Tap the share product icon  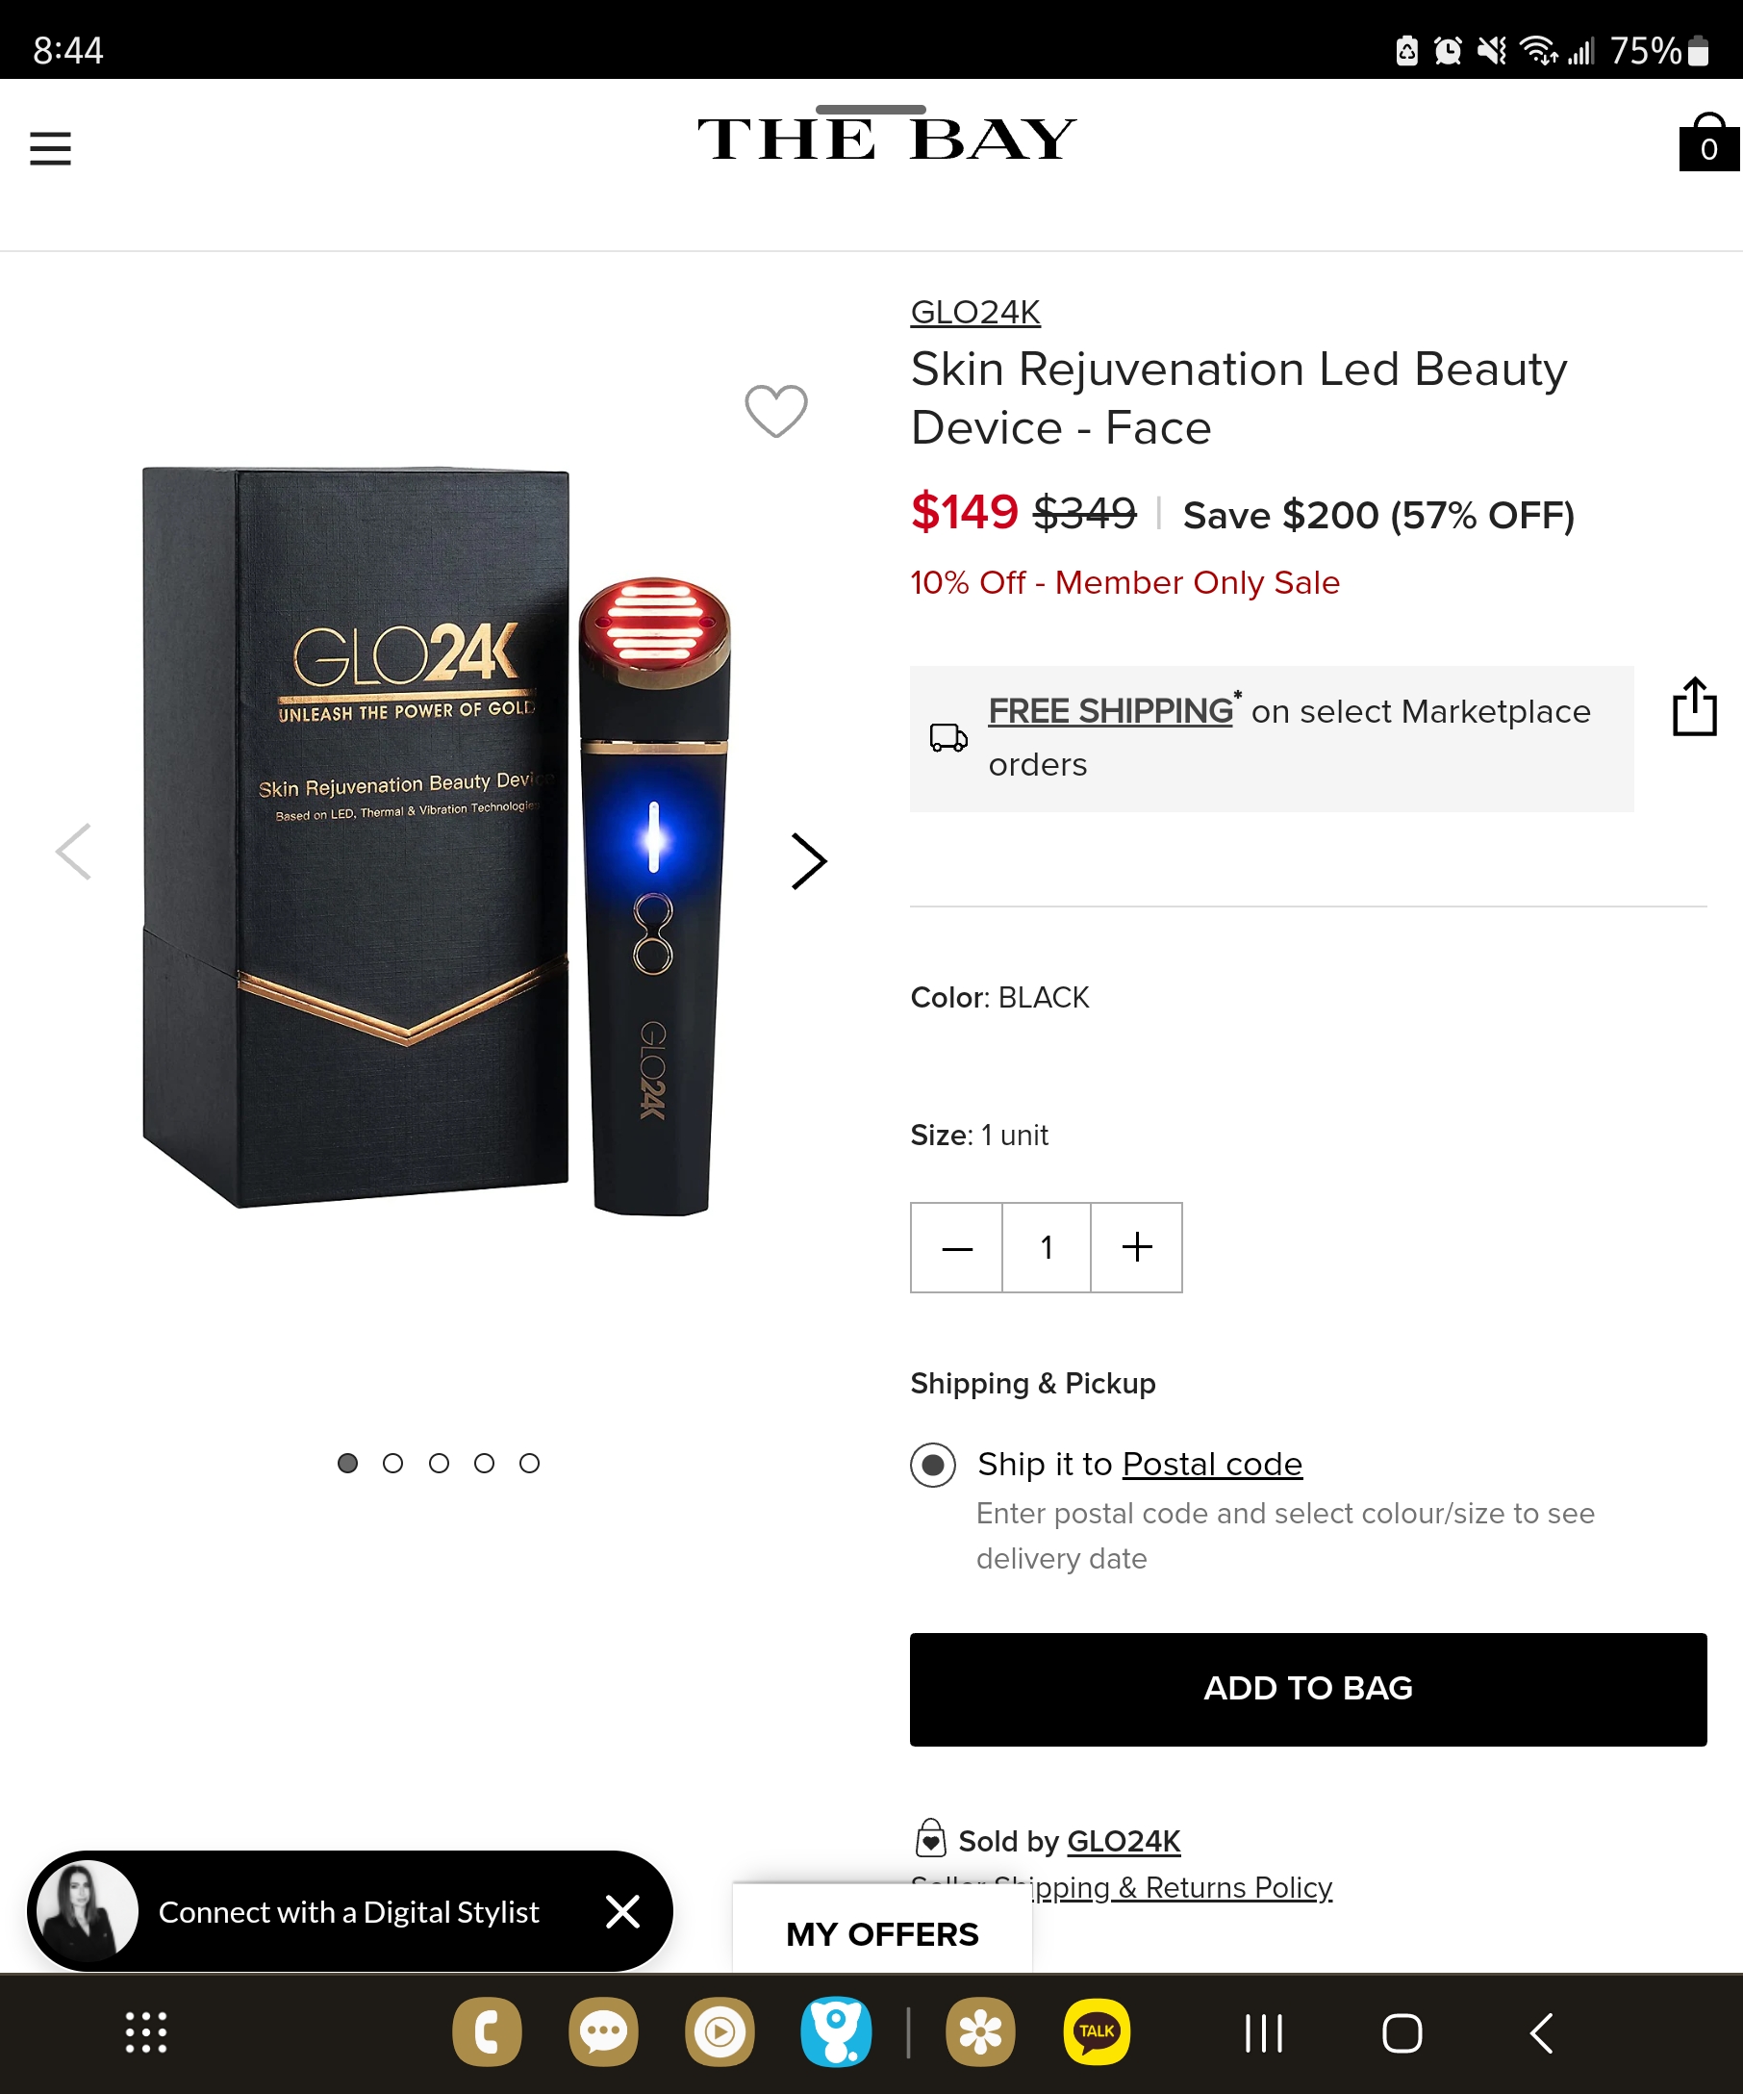click(1694, 707)
